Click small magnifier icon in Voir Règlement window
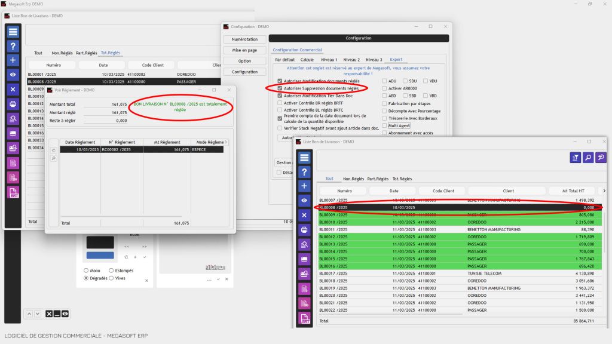This screenshot has height=344, width=612. (x=54, y=158)
